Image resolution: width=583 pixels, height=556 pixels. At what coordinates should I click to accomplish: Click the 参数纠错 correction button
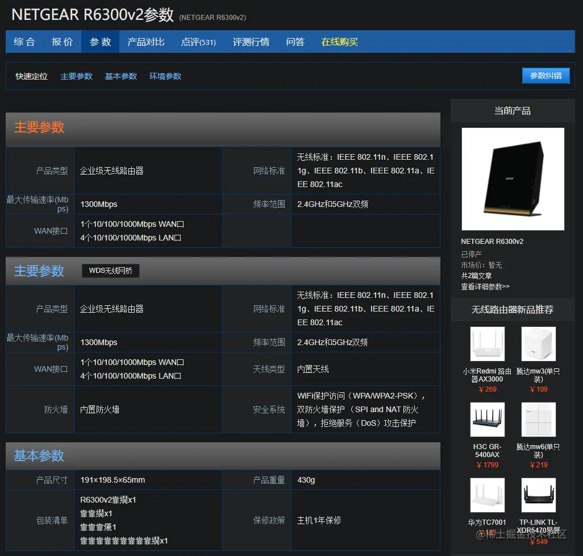[x=545, y=75]
